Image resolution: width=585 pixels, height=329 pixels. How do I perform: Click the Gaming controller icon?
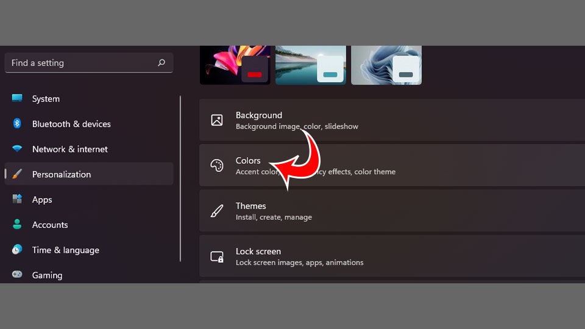click(x=17, y=275)
